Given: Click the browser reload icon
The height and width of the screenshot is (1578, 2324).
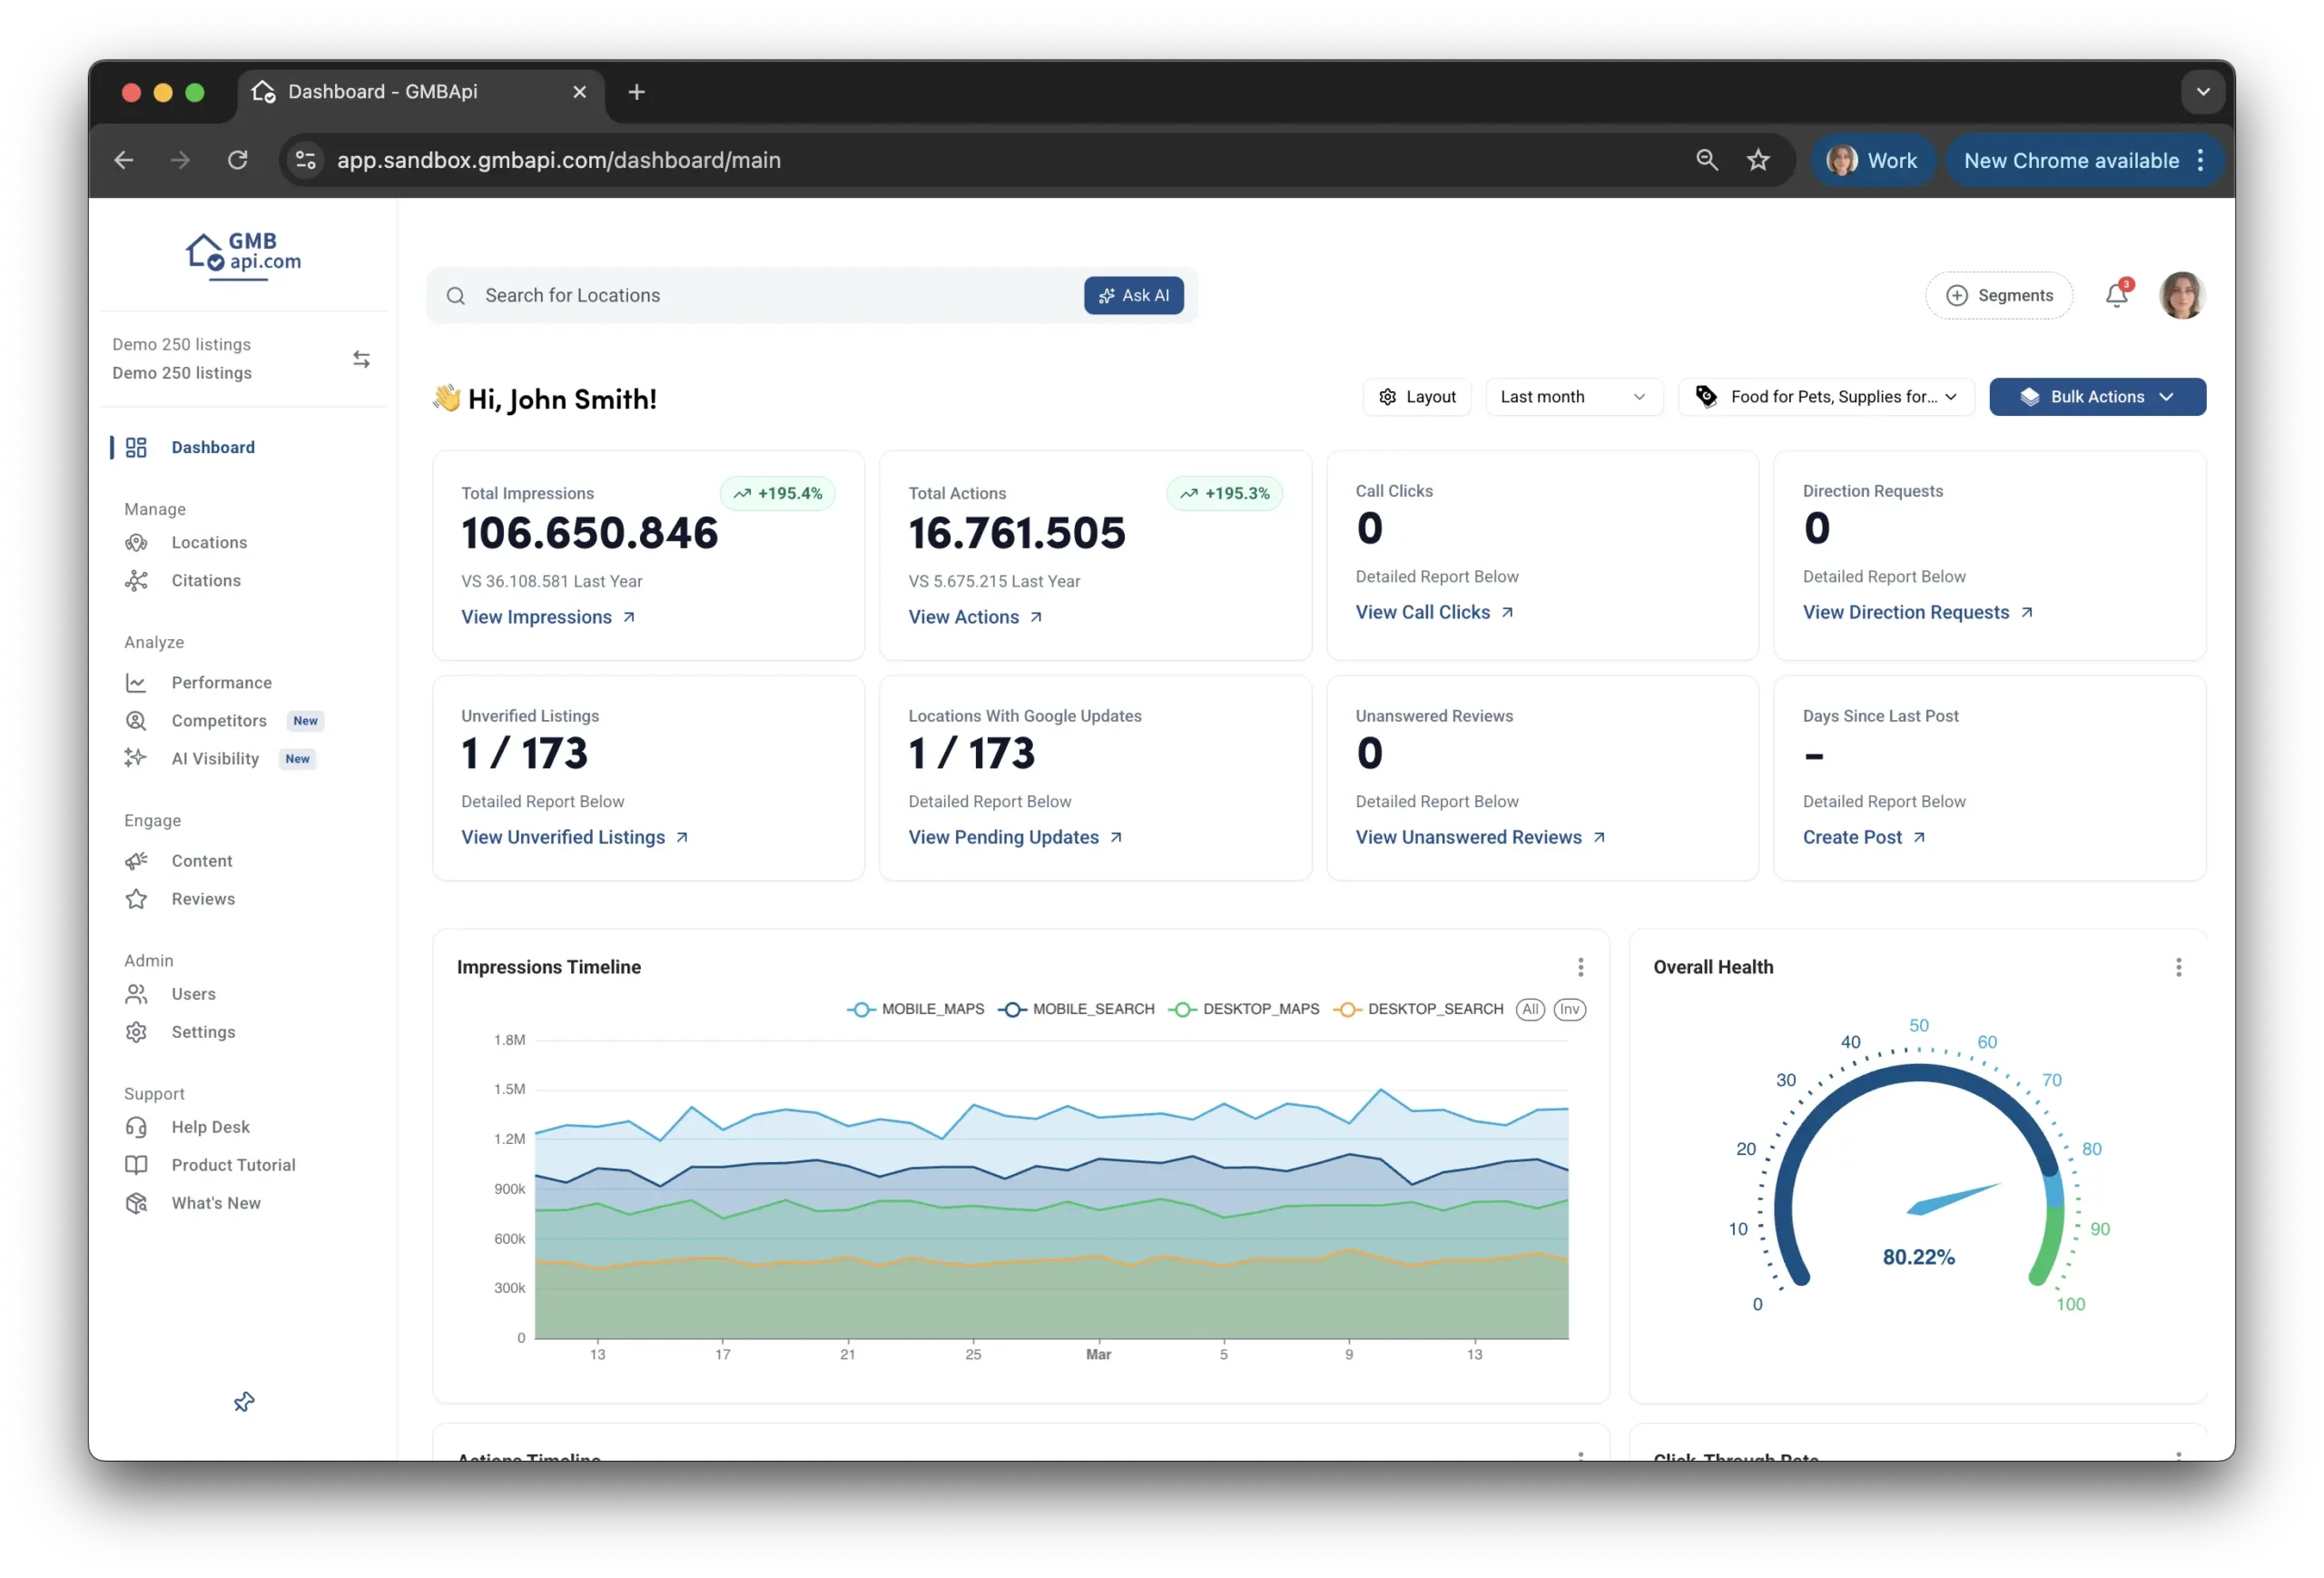Looking at the screenshot, I should coord(237,160).
